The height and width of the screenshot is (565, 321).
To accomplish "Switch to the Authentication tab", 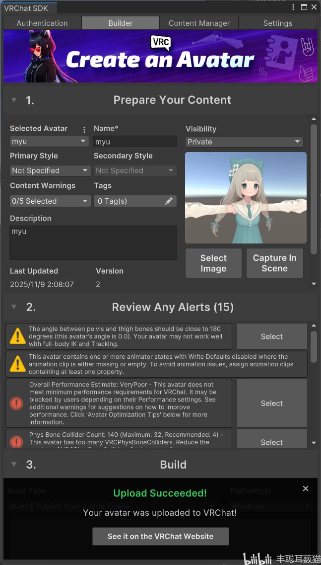I will click(x=42, y=23).
